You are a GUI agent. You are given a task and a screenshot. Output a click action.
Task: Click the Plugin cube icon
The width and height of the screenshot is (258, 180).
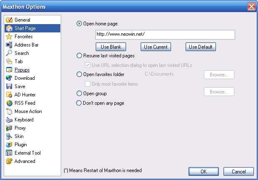coord(9,145)
